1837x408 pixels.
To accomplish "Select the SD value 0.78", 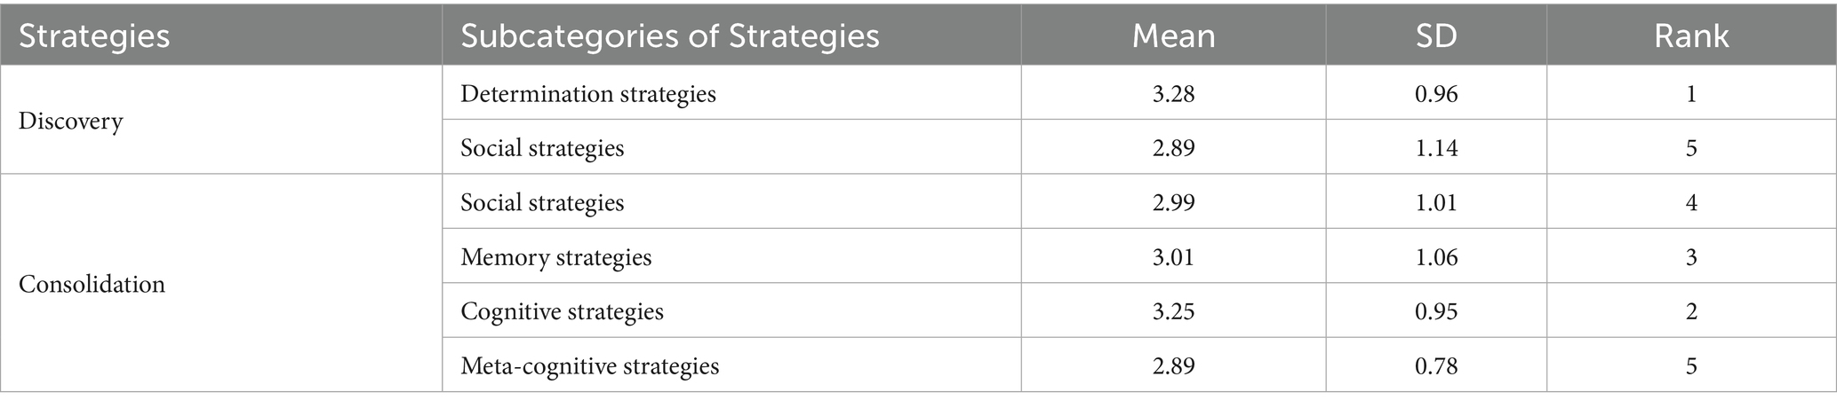I will click(x=1436, y=365).
